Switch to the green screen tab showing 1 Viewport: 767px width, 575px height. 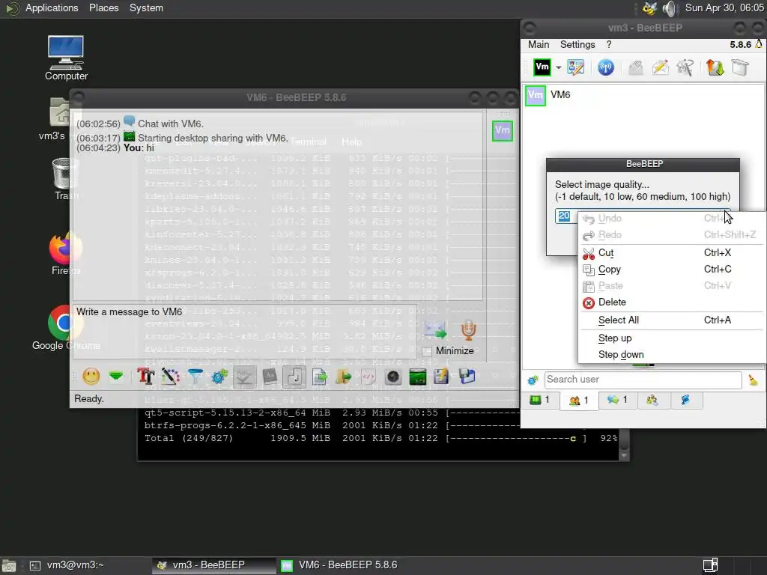pos(540,400)
